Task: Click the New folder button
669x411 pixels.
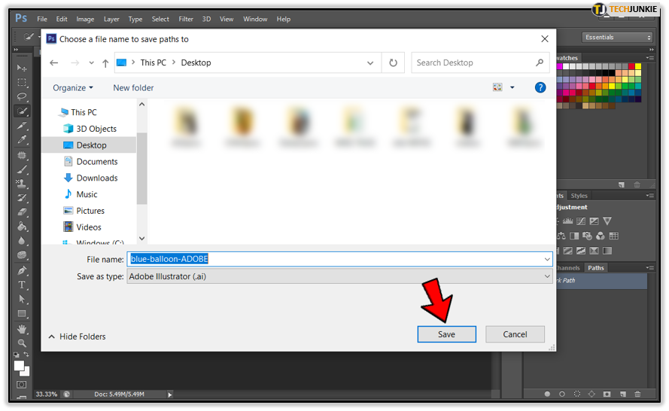Action: 133,88
